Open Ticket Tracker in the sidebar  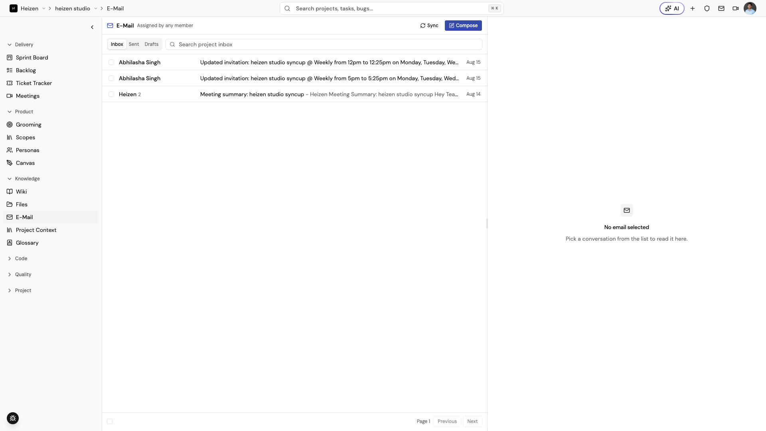pos(51,83)
